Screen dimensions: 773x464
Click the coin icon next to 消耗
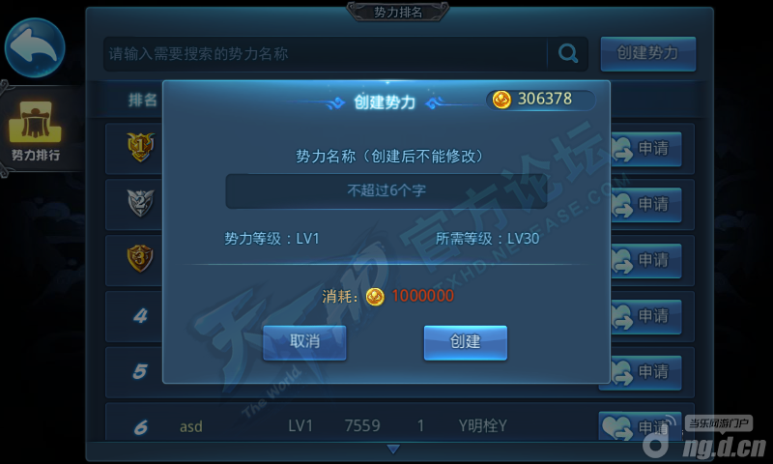[375, 297]
